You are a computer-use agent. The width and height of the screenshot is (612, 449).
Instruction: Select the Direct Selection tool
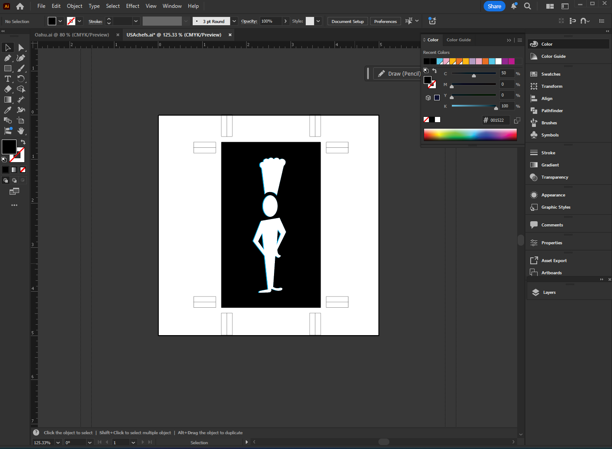(x=21, y=47)
